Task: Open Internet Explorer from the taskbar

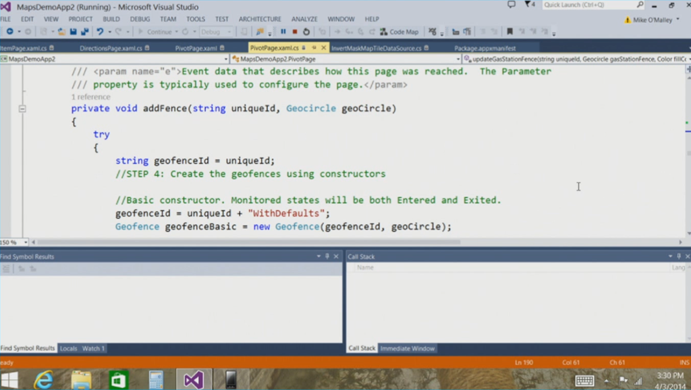Action: pos(43,379)
